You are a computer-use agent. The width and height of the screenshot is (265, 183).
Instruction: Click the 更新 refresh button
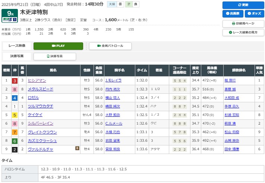pos(243,5)
